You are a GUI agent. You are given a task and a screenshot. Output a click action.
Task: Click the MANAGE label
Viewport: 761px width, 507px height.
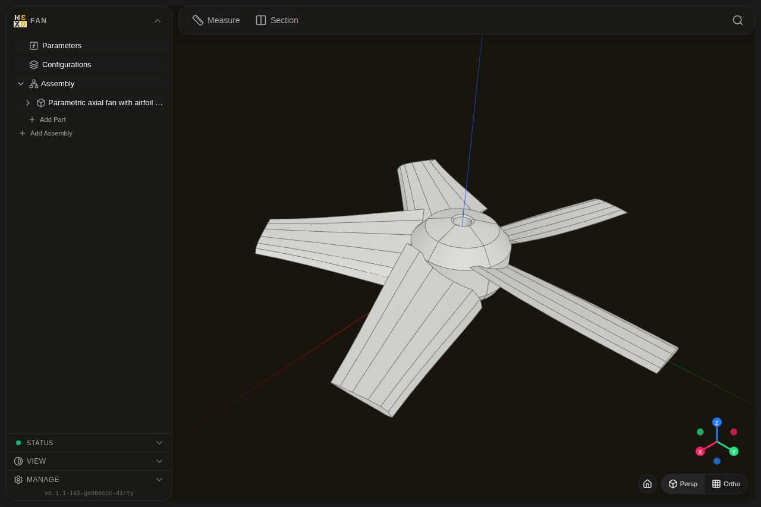[43, 480]
